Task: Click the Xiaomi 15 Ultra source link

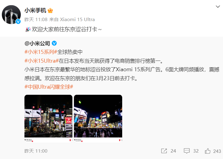Action: [77, 20]
